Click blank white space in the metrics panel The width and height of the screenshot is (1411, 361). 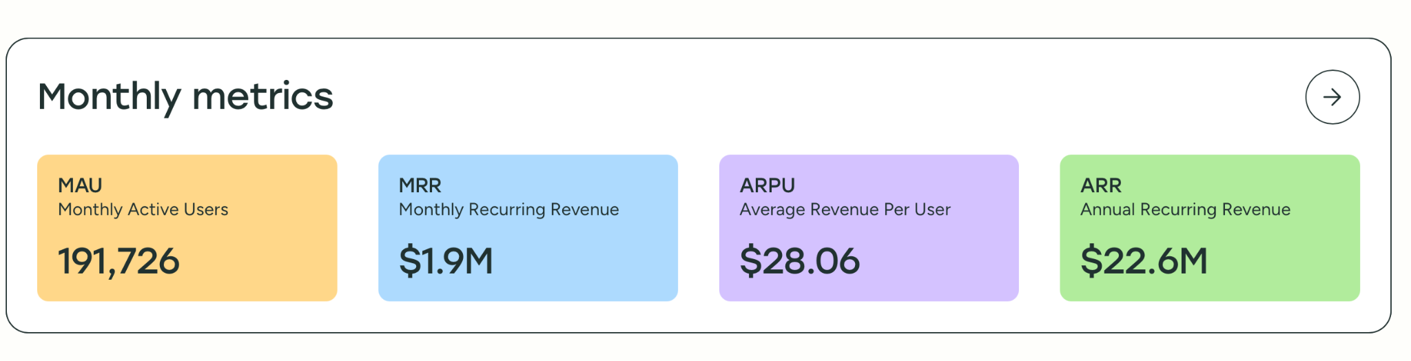[x=758, y=96]
